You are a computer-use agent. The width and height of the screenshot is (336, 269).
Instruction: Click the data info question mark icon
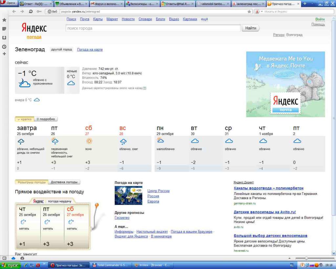tap(145, 88)
